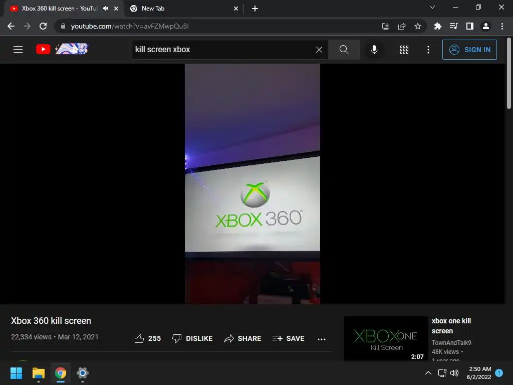Screen dimensions: 513x385
Task: Open clock and calendar 2:50 AM
Action: click(479, 373)
